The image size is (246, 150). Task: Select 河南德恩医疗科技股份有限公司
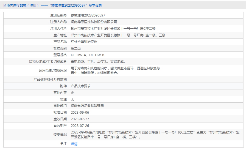point(94,22)
